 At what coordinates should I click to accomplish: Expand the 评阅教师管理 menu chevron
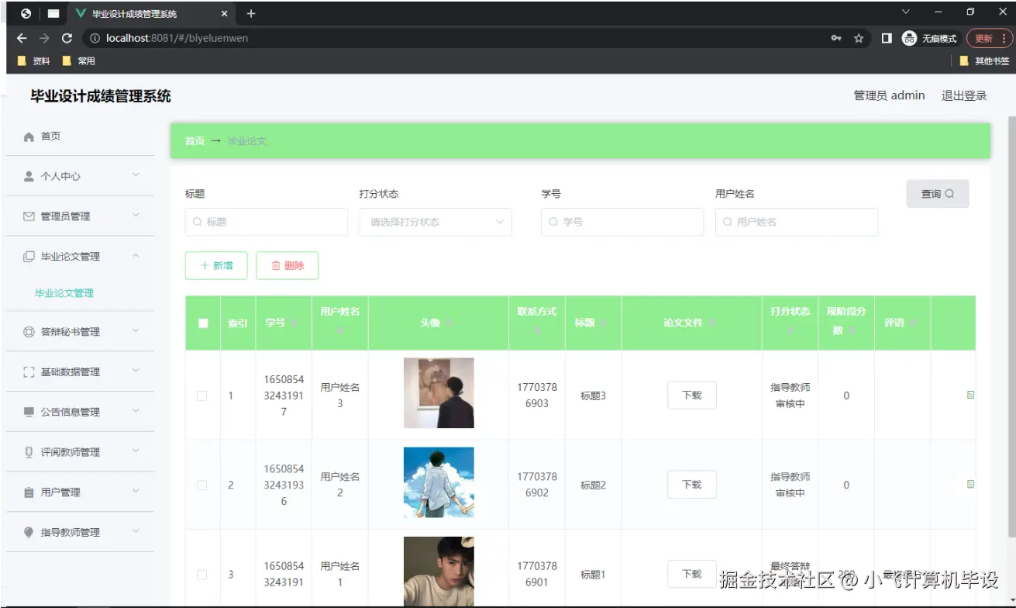(136, 451)
